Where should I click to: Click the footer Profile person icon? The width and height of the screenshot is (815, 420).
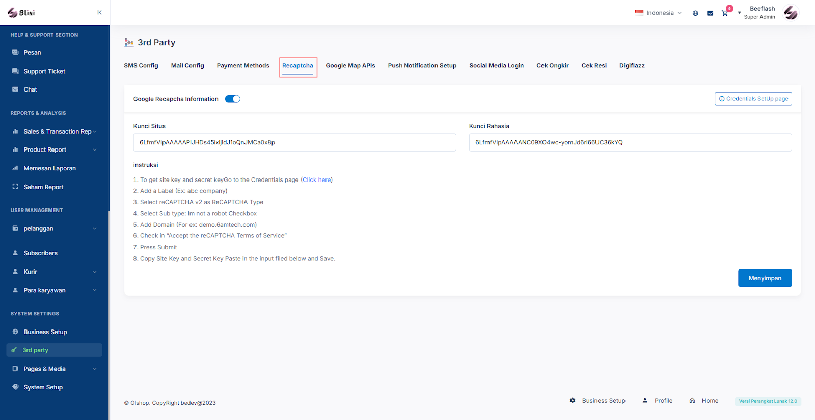(645, 401)
